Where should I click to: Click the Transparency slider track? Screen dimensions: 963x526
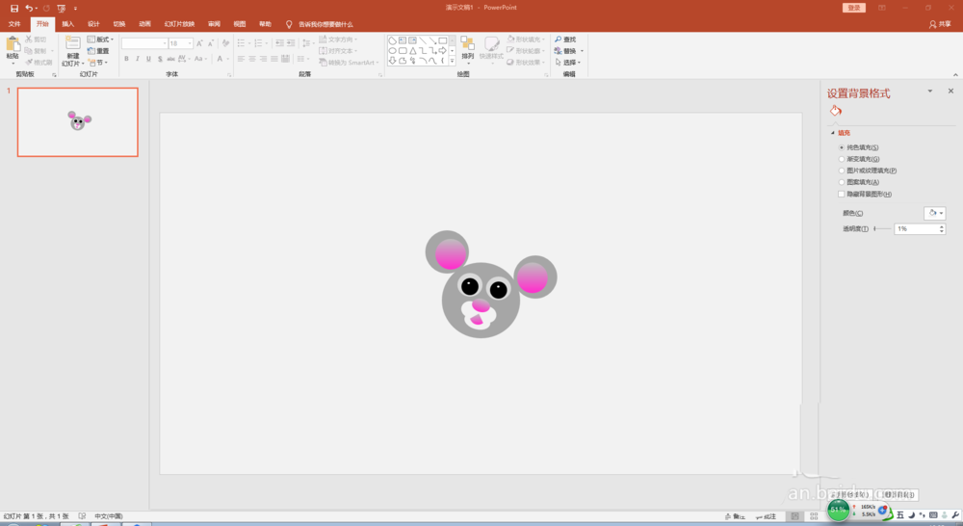tap(881, 229)
